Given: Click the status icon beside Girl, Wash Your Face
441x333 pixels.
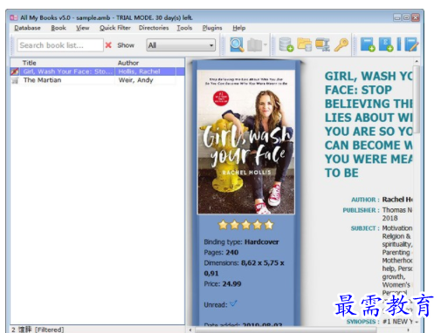Looking at the screenshot, I should [15, 71].
